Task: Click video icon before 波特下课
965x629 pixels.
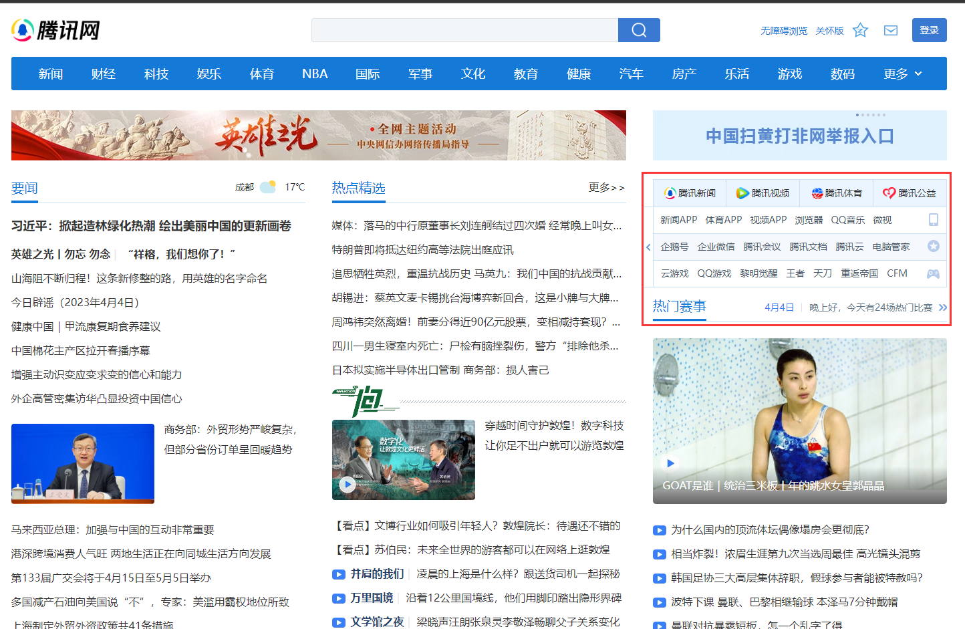Action: click(660, 602)
